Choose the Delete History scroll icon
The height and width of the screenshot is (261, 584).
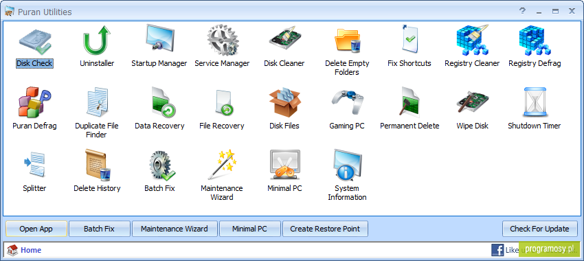[98, 165]
